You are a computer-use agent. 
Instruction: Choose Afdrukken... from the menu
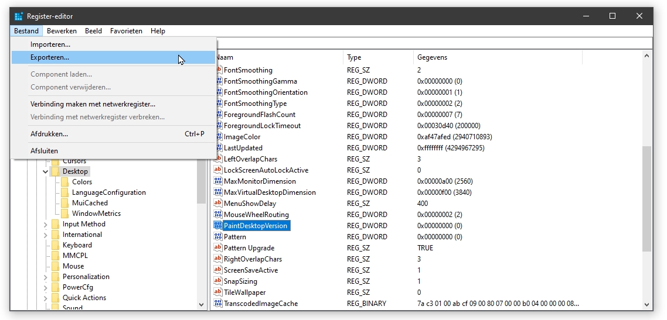pos(113,134)
